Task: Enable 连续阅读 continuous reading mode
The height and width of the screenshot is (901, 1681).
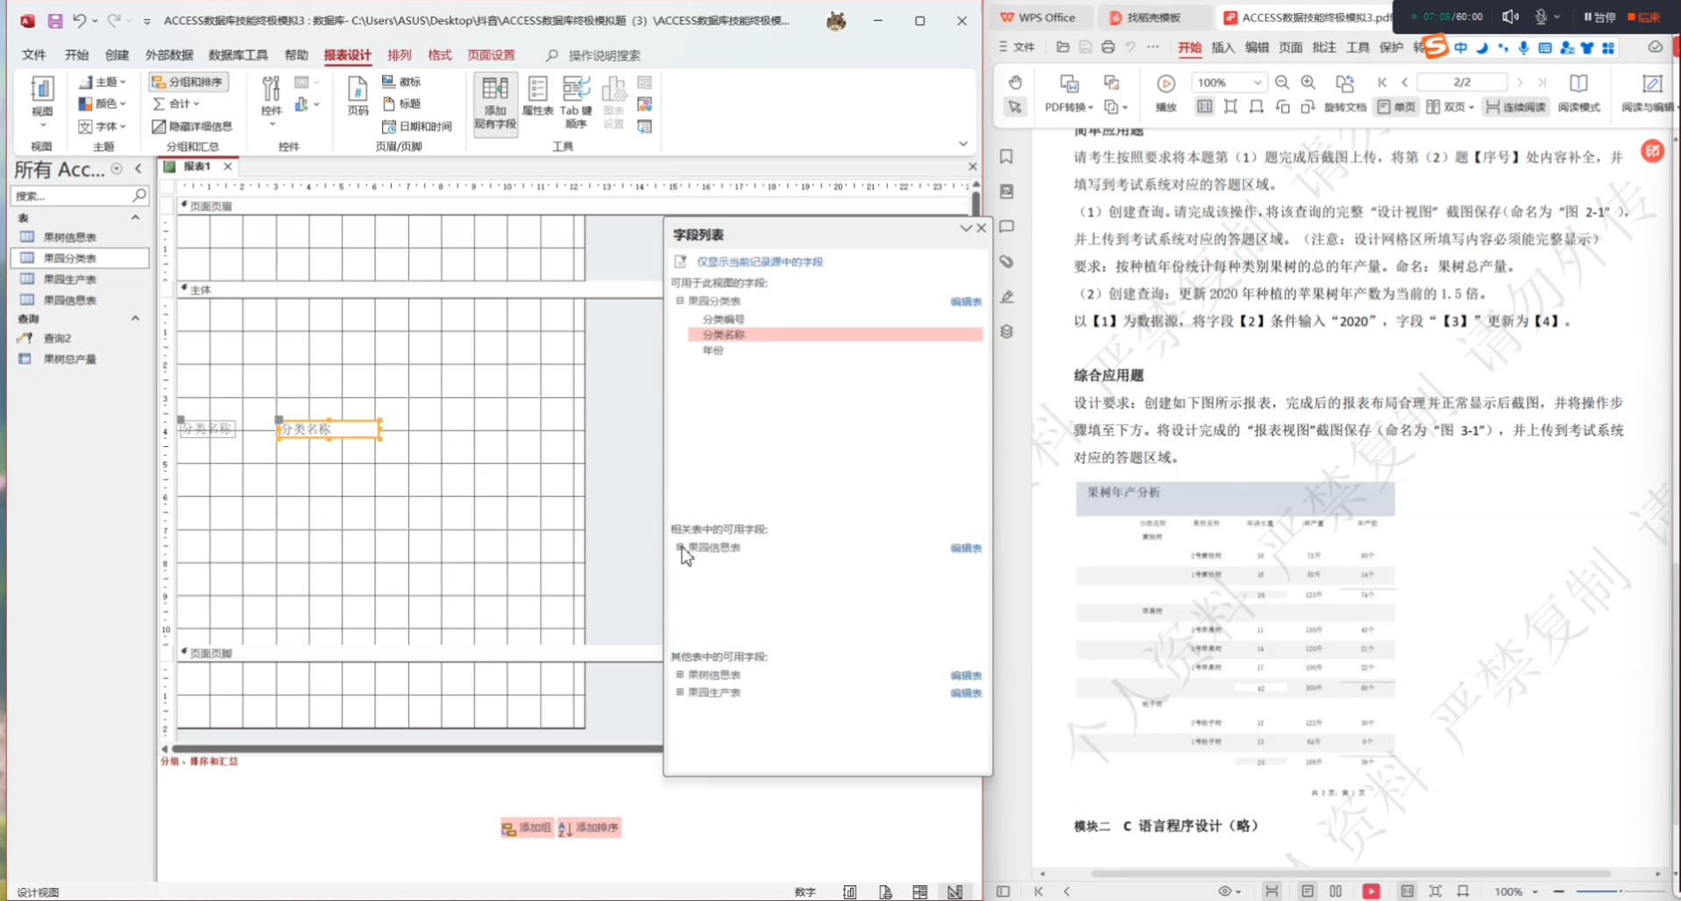Action: tap(1515, 107)
